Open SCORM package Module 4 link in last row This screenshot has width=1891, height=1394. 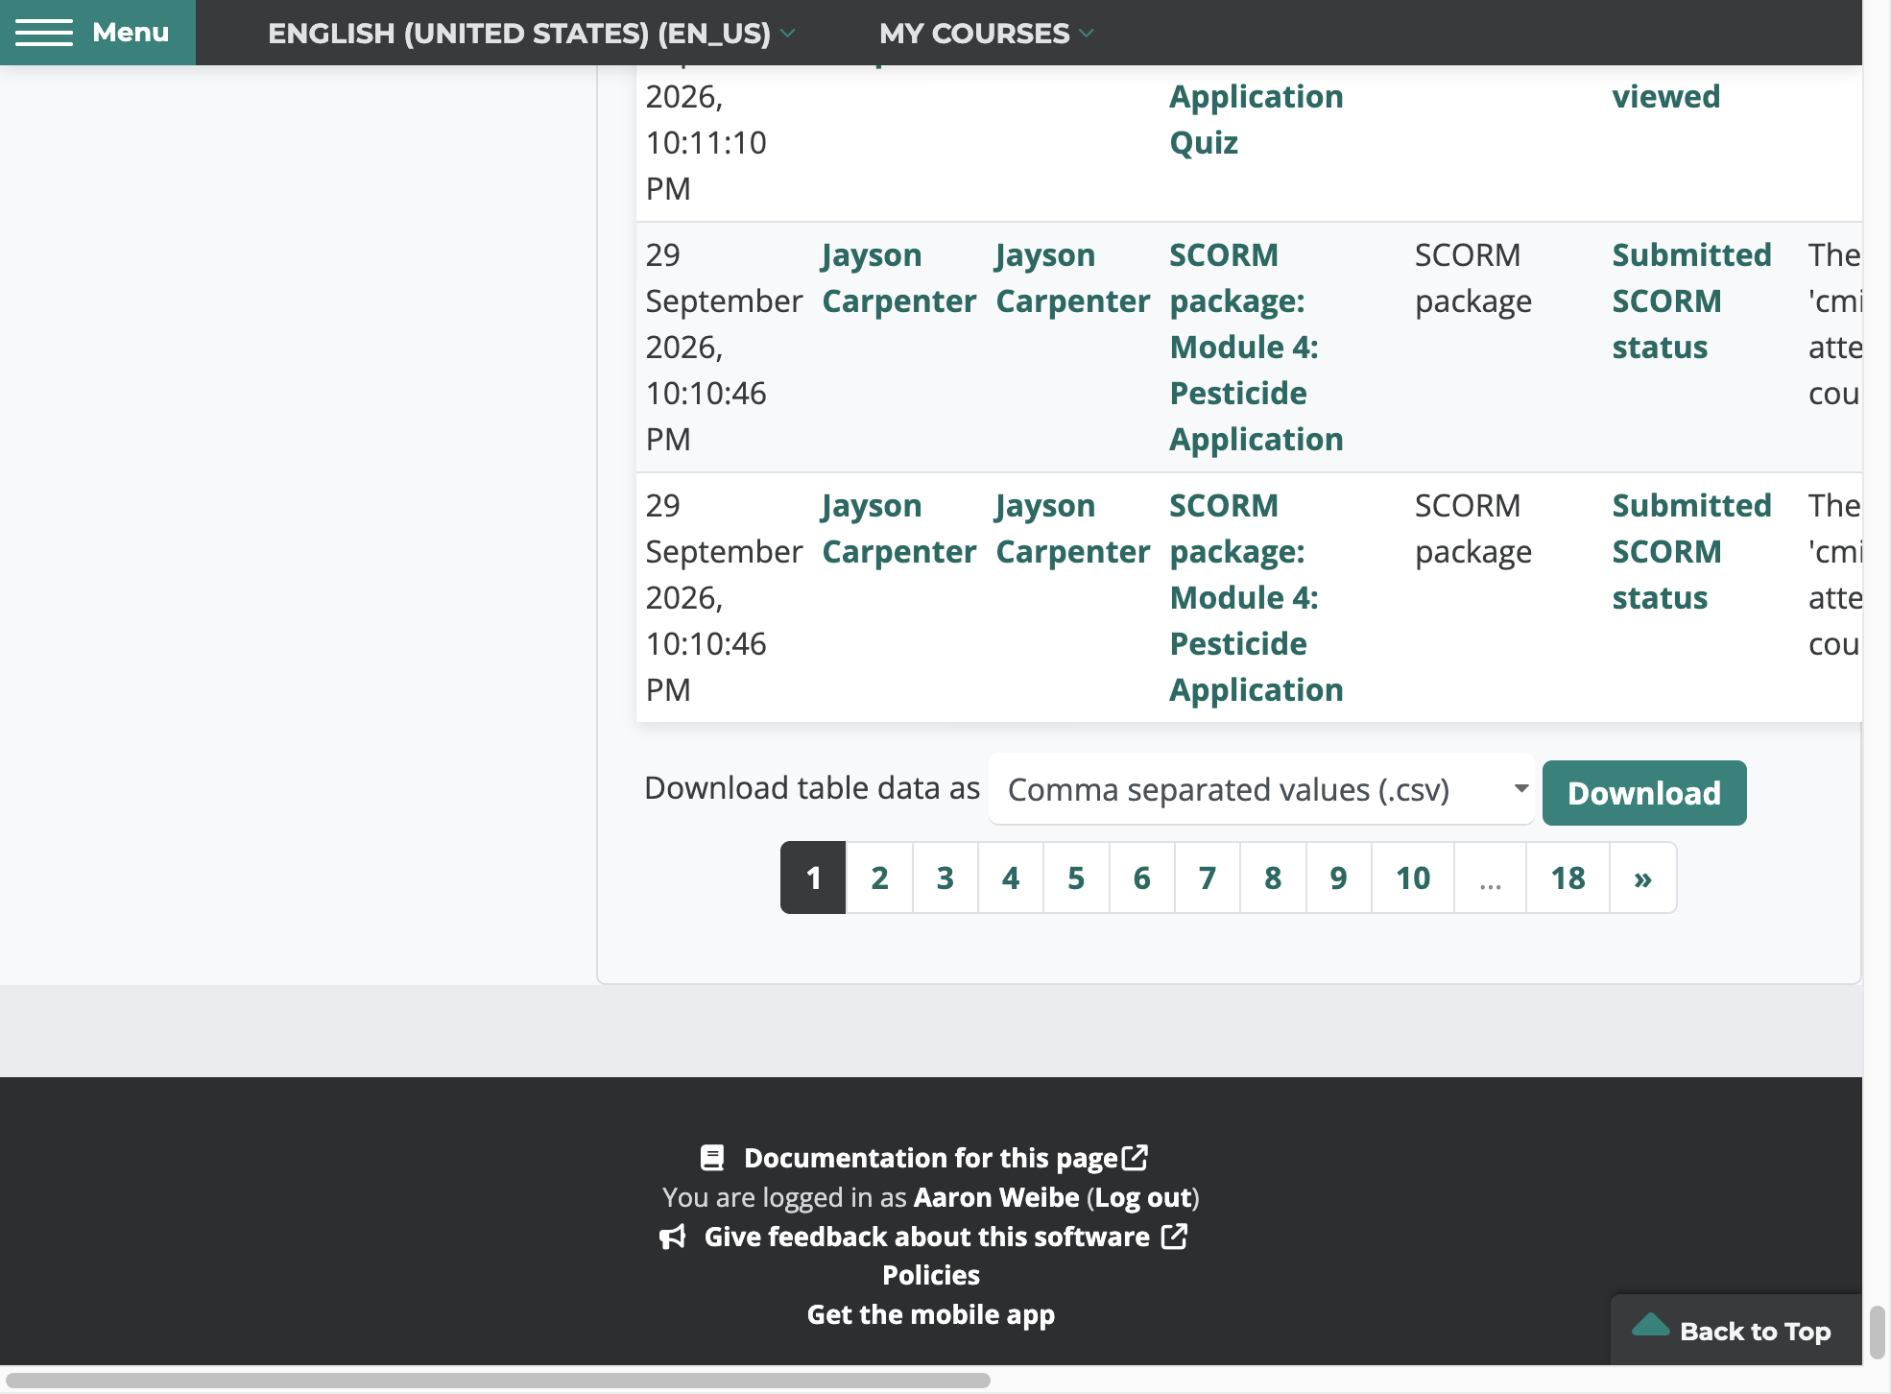pos(1256,597)
